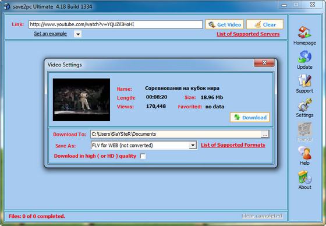
Task: Open the Settings gear icon
Action: (x=304, y=105)
